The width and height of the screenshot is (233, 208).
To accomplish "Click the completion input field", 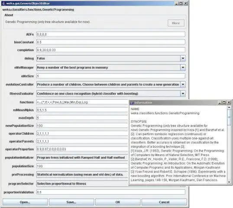I will click(111, 50).
